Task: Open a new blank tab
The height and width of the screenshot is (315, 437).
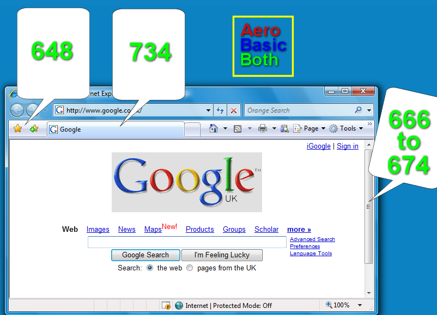Action: [192, 129]
